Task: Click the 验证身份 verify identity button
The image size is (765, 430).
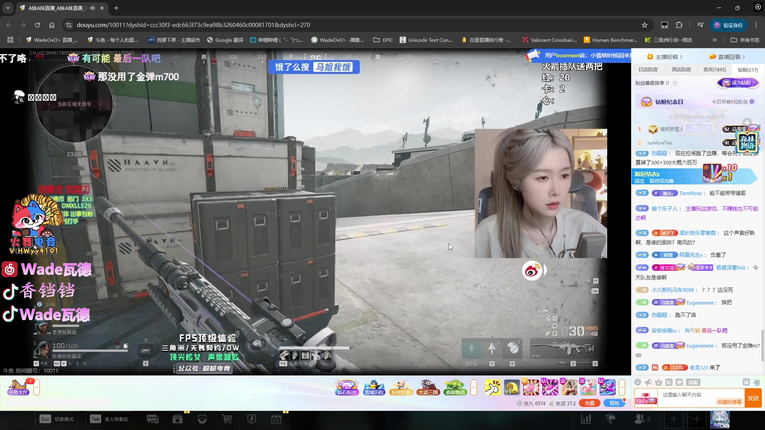Action: coord(729,25)
